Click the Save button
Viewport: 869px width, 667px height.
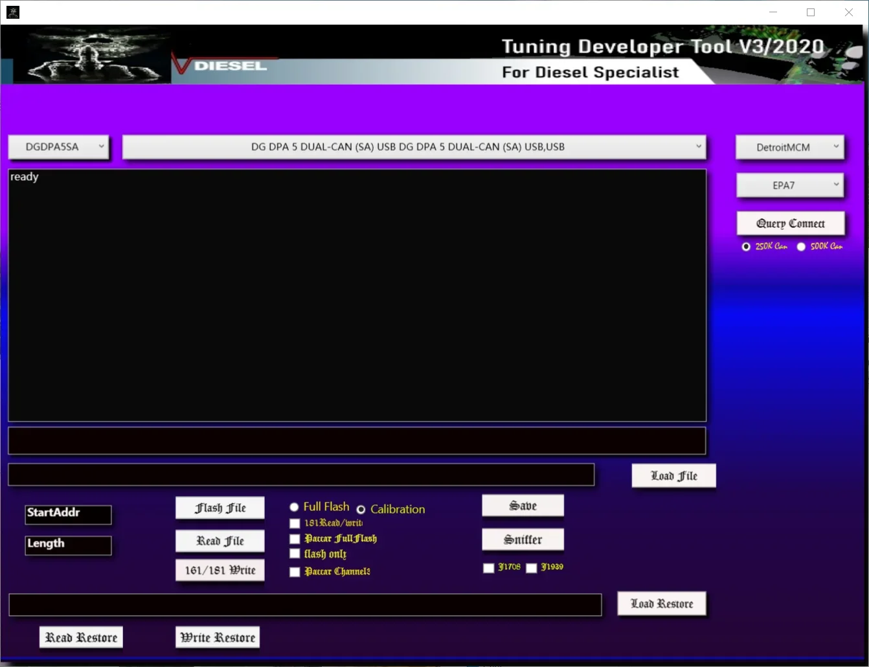[x=523, y=505]
